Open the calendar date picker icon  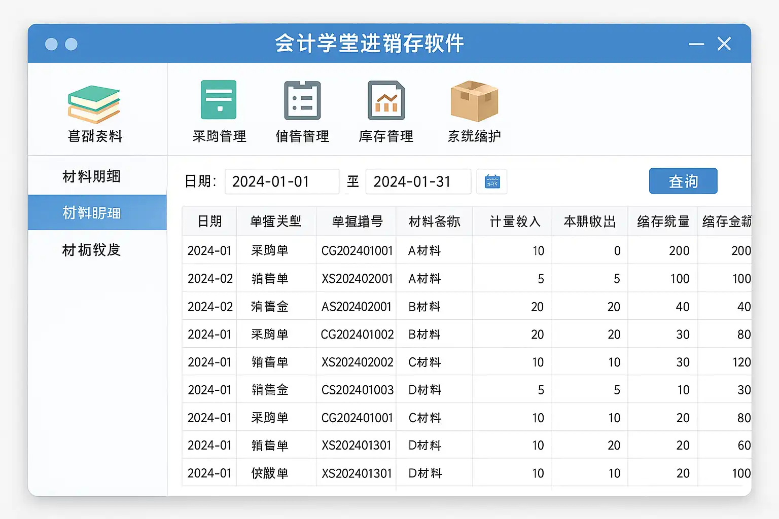point(491,181)
